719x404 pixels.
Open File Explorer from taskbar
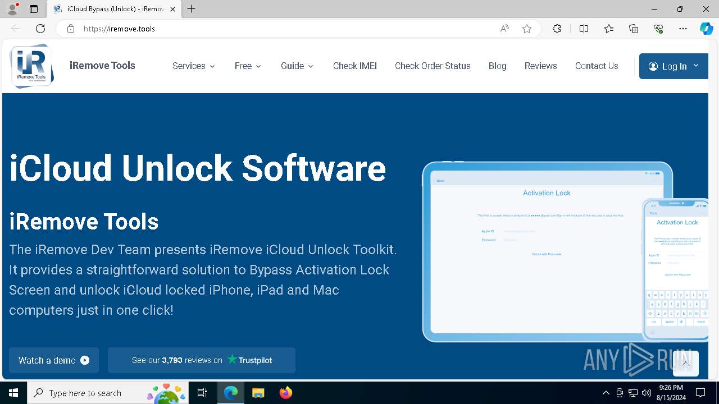tap(258, 393)
